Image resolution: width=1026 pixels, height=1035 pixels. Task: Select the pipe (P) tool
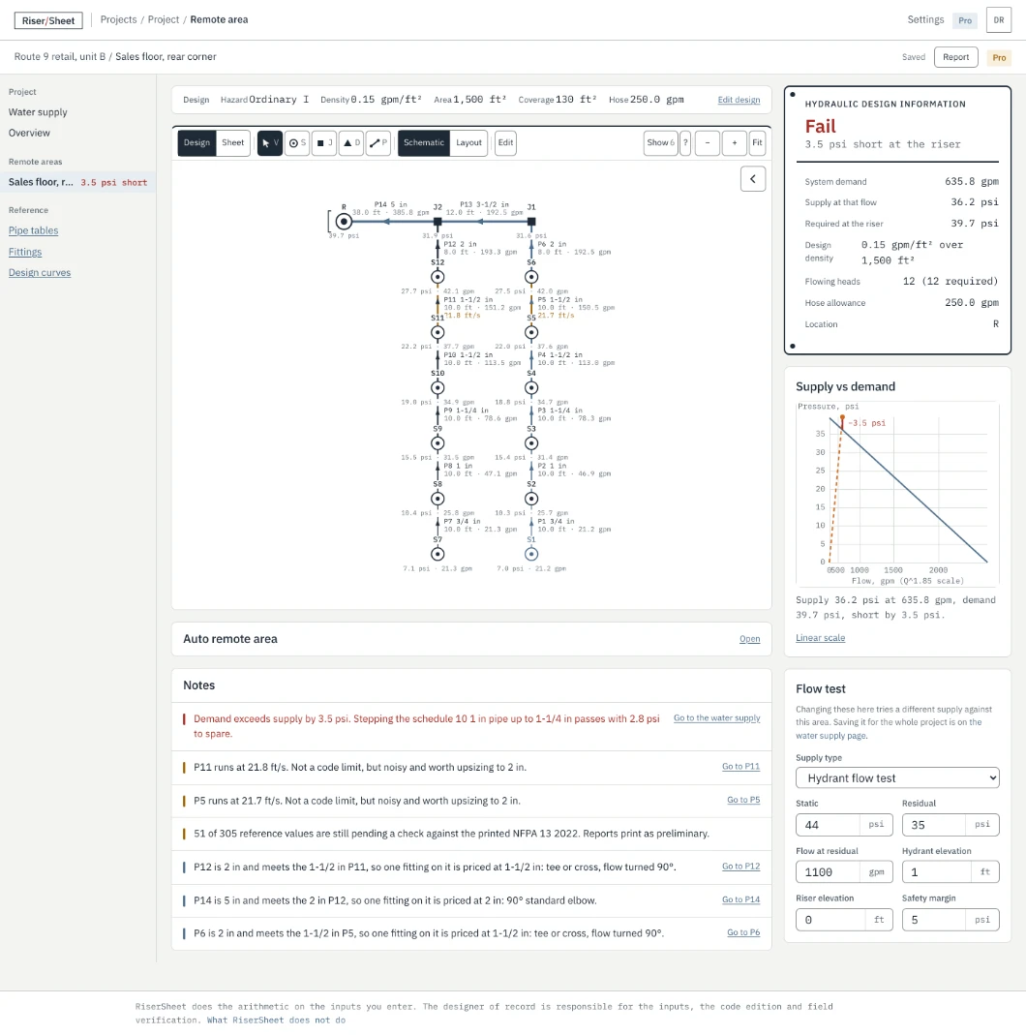pyautogui.click(x=378, y=143)
